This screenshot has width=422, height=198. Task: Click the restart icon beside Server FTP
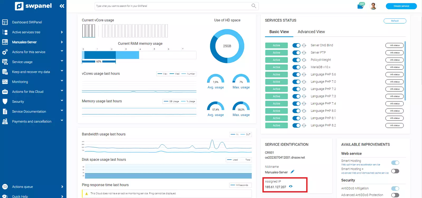304,53
